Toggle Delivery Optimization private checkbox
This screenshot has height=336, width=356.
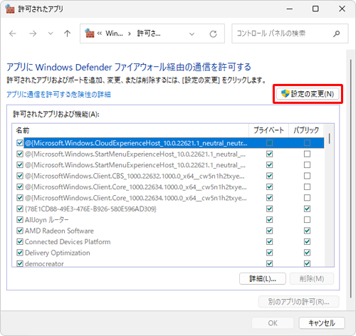[269, 253]
